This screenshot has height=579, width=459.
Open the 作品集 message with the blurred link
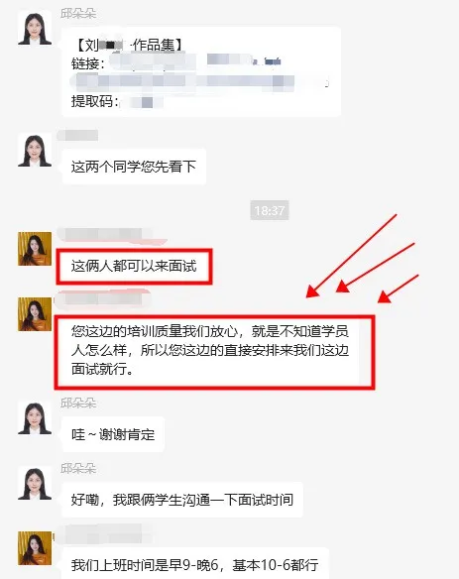pos(201,71)
